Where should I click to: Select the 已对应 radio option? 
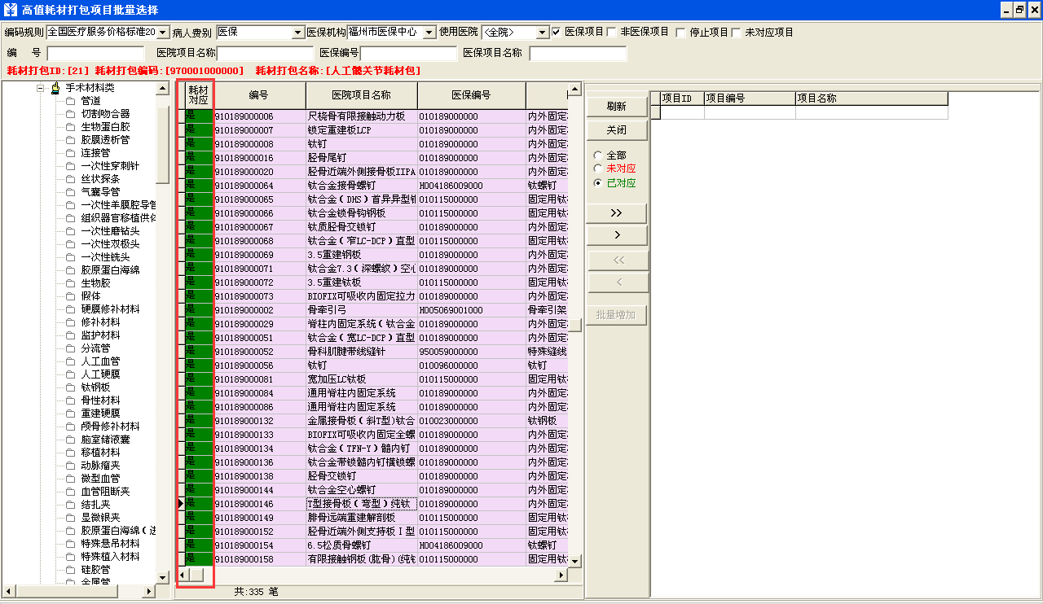click(598, 183)
